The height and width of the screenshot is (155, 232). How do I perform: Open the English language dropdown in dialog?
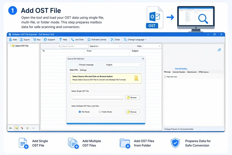(124, 65)
